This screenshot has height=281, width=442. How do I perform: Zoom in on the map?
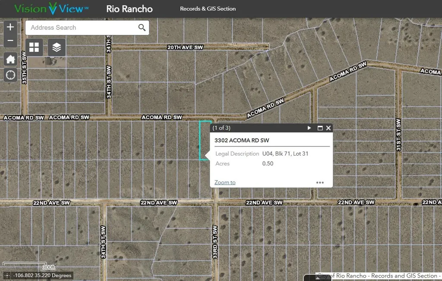click(10, 27)
